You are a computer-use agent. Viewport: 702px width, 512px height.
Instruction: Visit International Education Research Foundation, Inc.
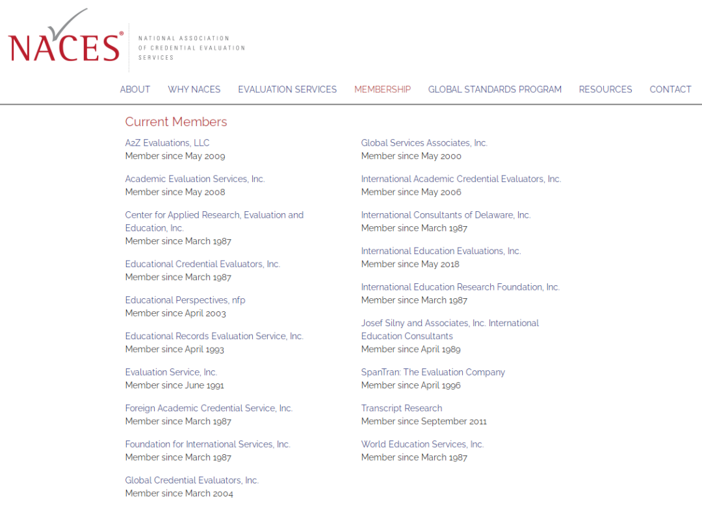[x=460, y=287]
